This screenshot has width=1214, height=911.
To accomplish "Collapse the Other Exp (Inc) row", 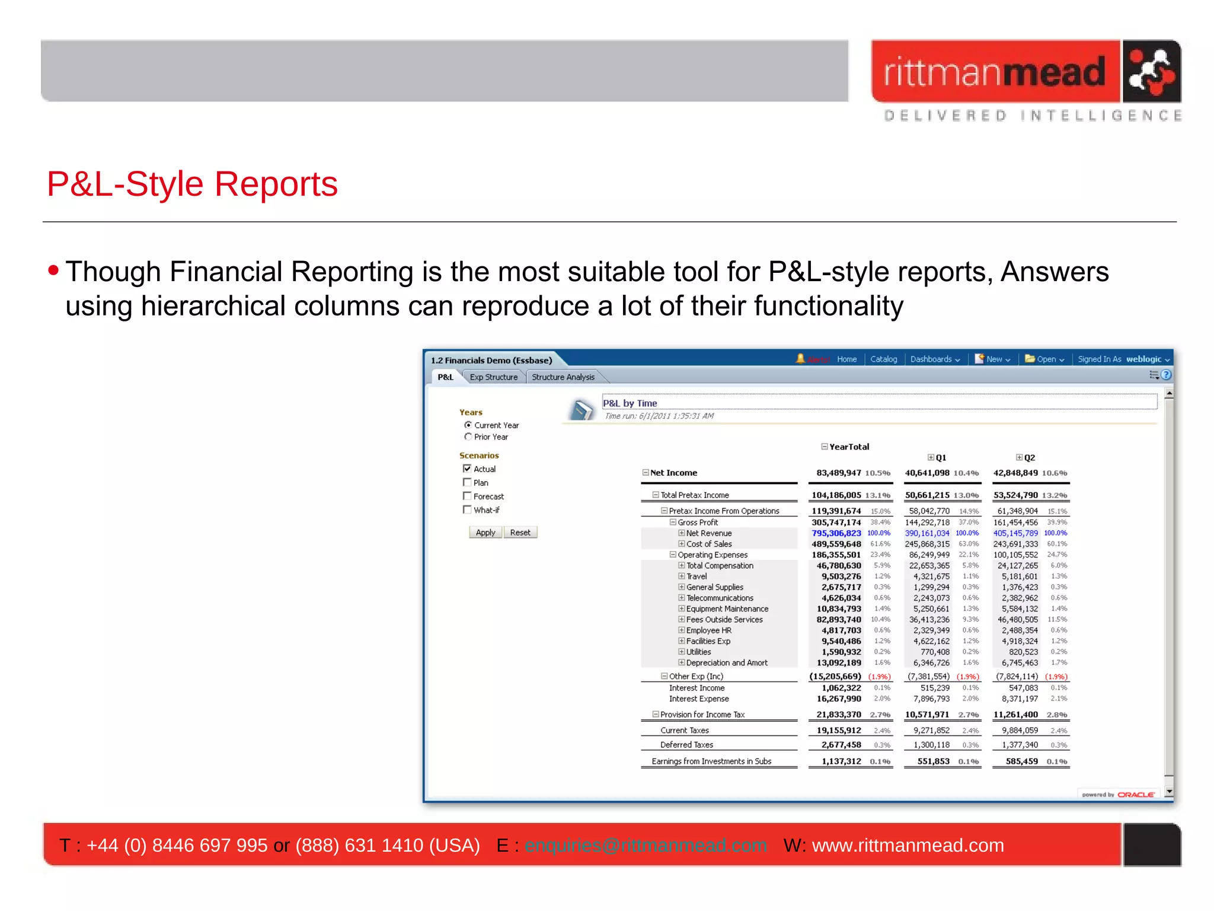I will click(x=664, y=676).
